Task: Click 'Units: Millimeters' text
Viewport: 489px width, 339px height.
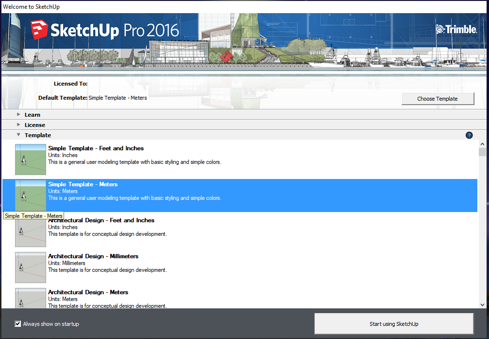Action: pyautogui.click(x=67, y=263)
